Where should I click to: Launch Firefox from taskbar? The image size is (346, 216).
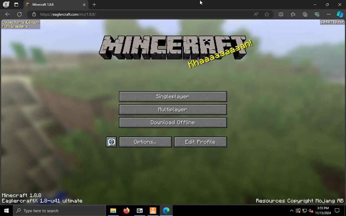pos(126,211)
